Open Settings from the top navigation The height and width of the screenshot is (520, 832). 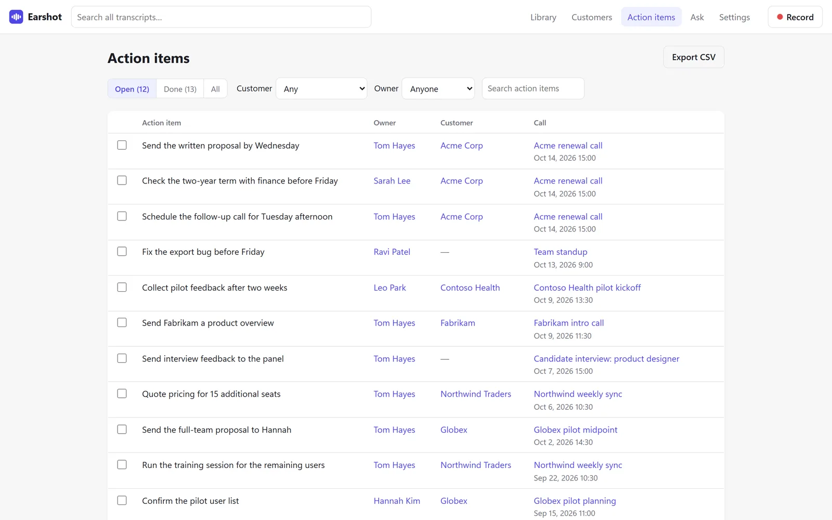point(734,17)
